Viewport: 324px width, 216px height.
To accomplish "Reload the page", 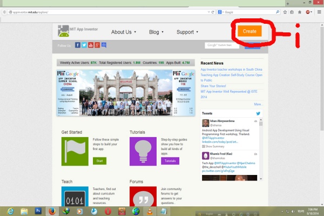I will point(213,12).
